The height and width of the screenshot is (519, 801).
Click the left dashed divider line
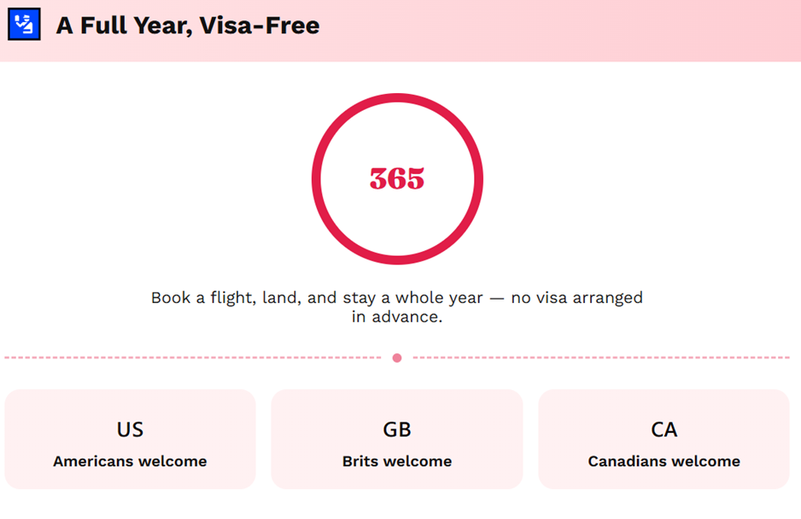[193, 358]
